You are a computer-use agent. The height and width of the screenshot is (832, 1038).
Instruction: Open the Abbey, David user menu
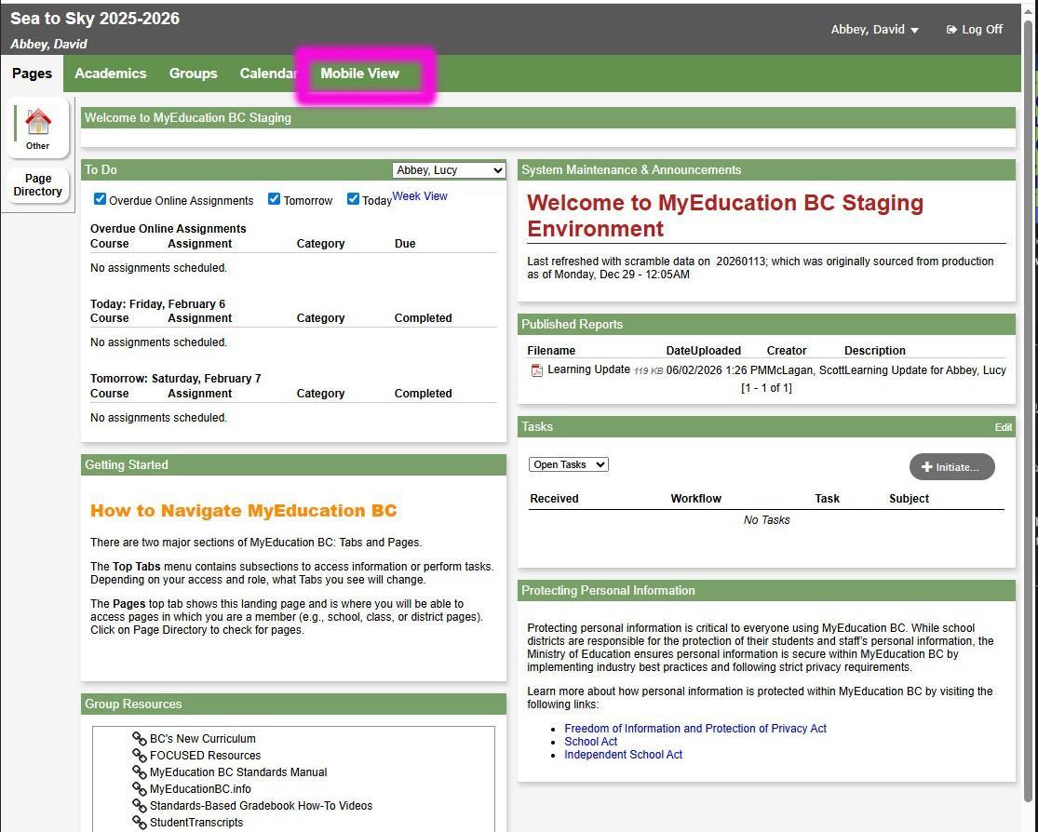click(874, 30)
